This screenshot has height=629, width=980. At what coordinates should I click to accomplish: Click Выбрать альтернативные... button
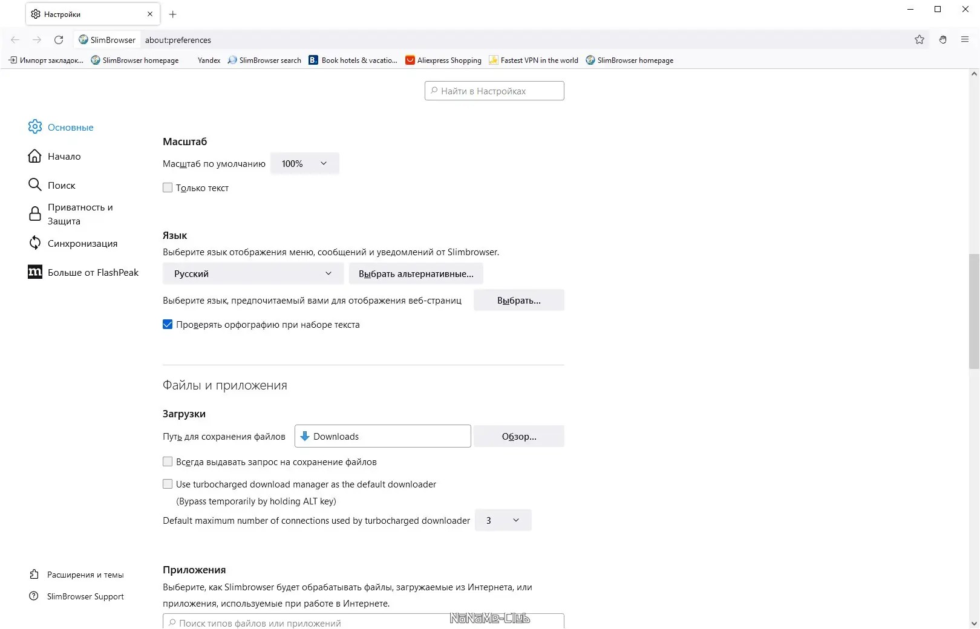[x=416, y=274]
